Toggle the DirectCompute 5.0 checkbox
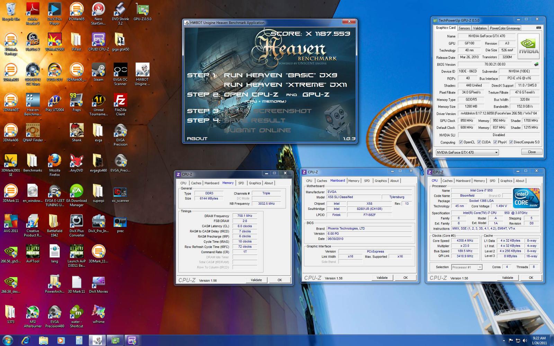This screenshot has width=554, height=346. click(x=511, y=142)
